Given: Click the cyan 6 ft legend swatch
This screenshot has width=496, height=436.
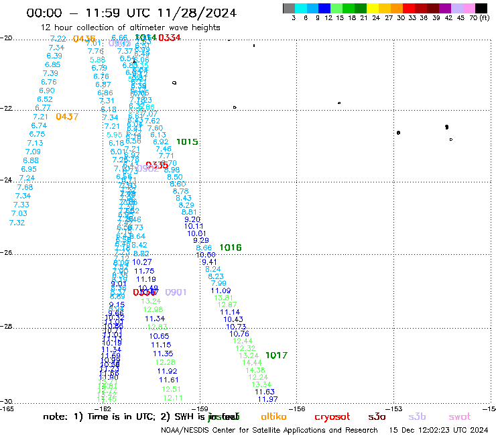Looking at the screenshot, I should 301,8.
